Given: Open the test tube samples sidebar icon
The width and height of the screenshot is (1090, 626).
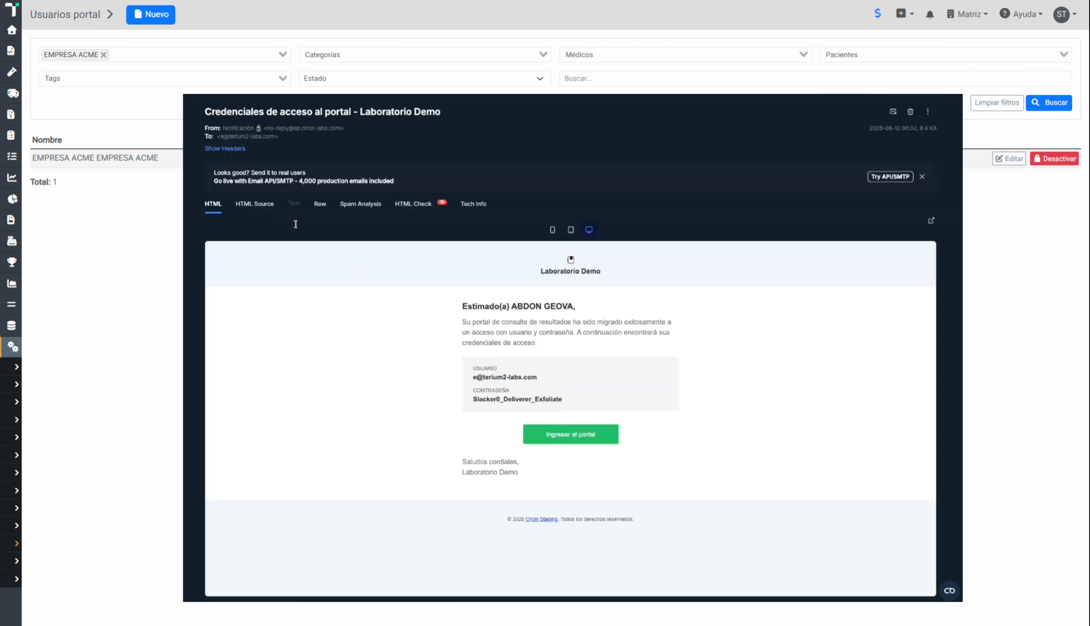Looking at the screenshot, I should coord(12,71).
